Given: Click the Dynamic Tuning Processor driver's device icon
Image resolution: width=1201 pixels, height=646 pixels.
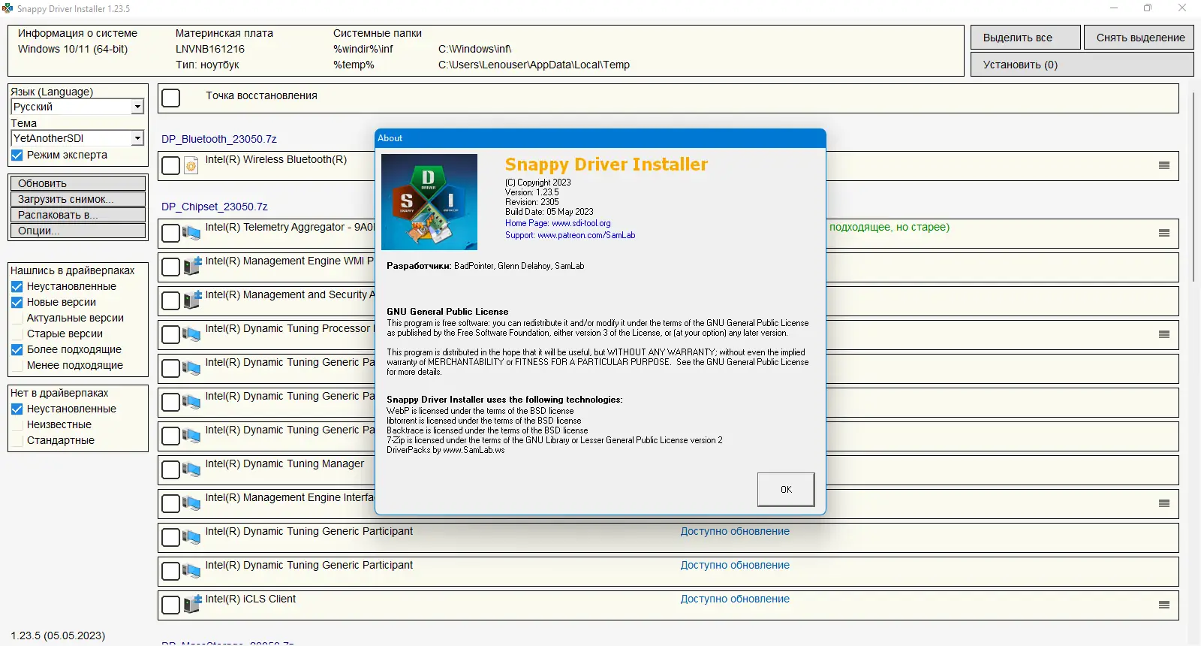Looking at the screenshot, I should [191, 335].
